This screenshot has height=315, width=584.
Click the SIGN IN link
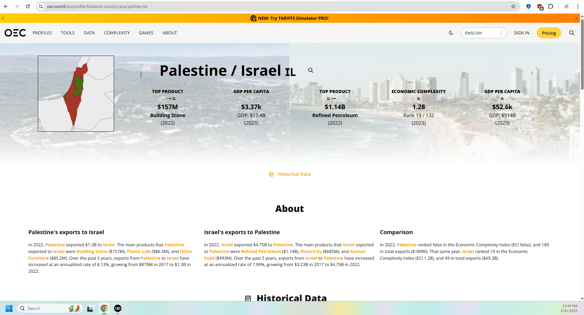521,33
